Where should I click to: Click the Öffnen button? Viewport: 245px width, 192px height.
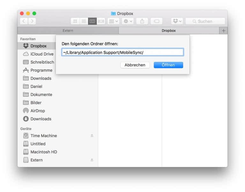tap(168, 65)
